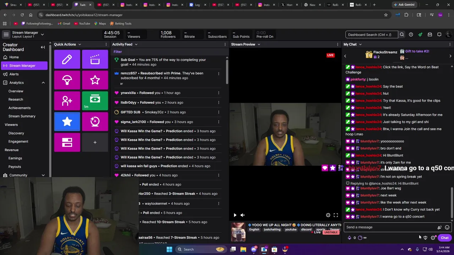Viewport: 454px width, 255px height.
Task: Collapse the Analytics section in sidebar
Action: 43,83
